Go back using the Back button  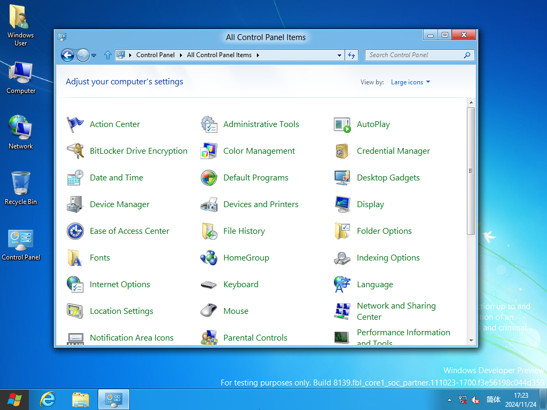coord(67,55)
